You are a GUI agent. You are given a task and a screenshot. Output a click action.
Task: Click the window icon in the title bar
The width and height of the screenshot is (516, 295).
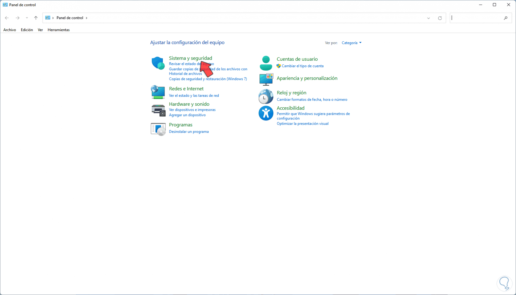pos(5,5)
